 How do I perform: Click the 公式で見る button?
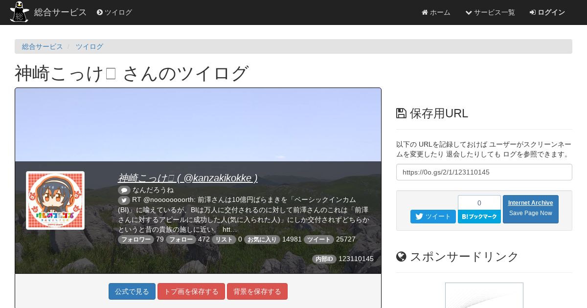[x=132, y=291]
